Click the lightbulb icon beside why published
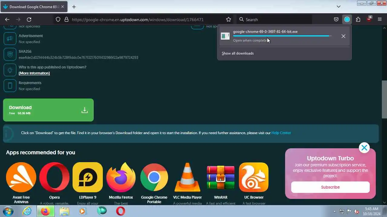 10,70
